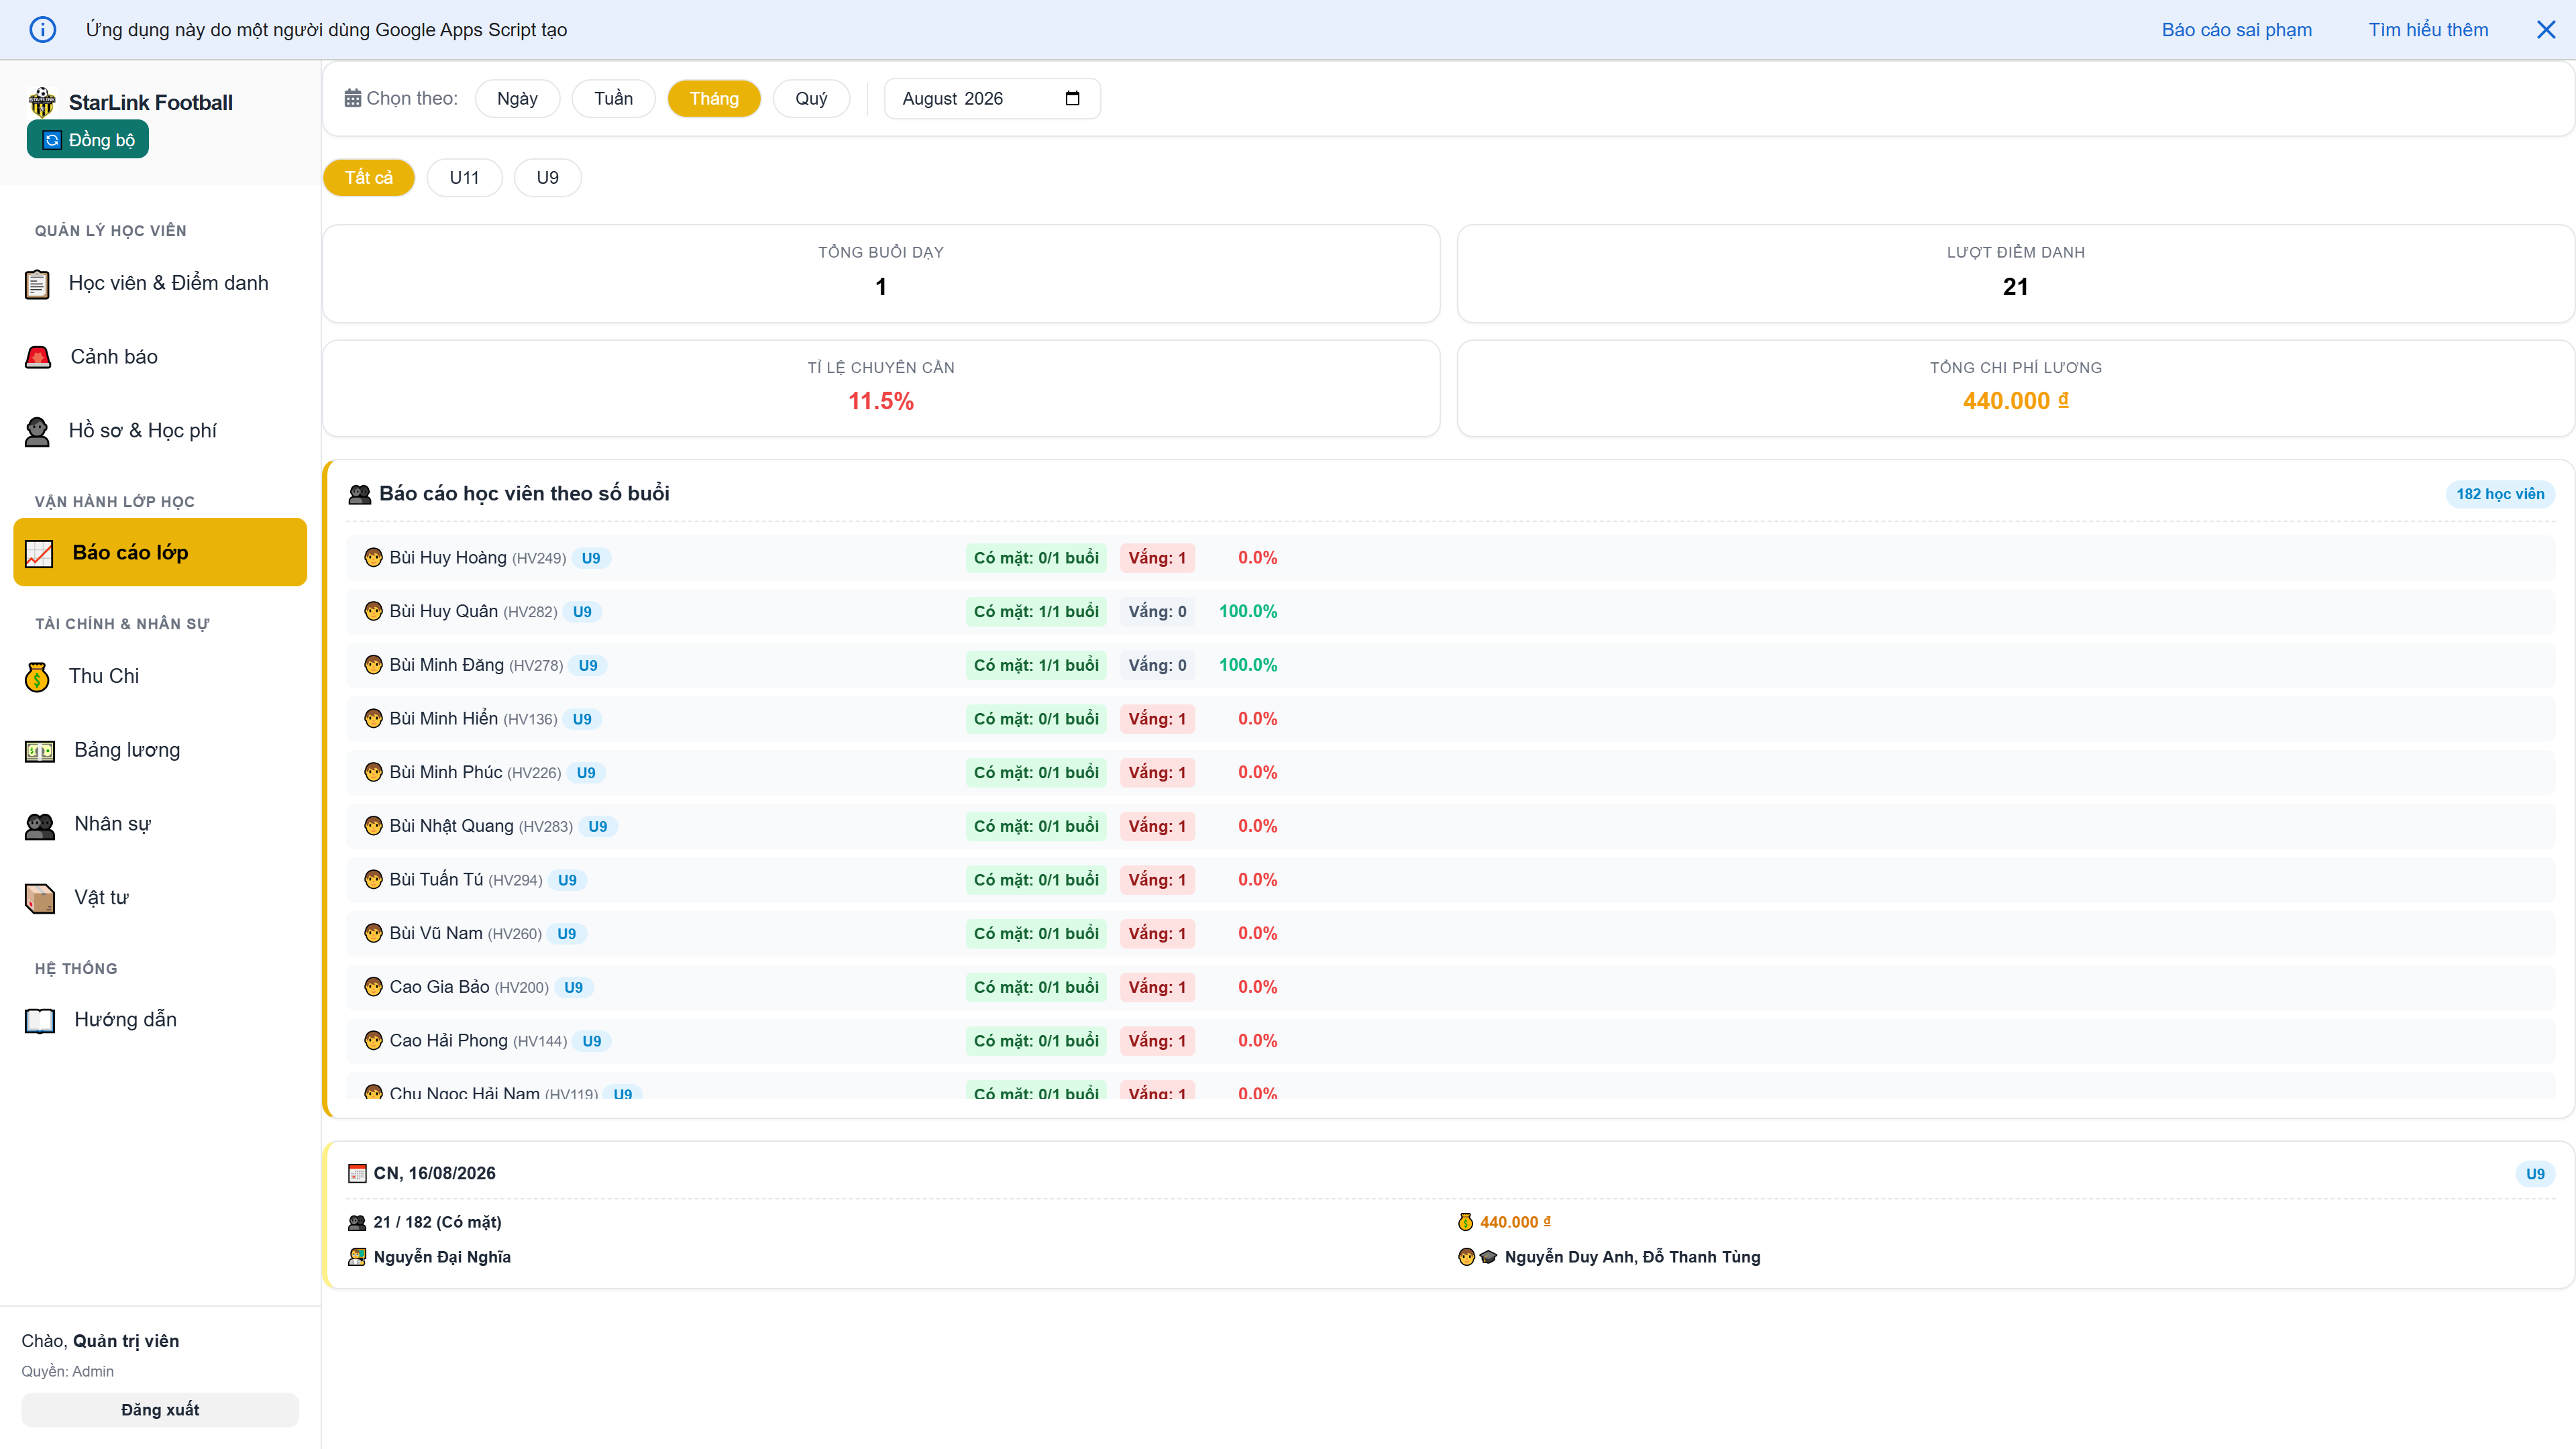Select the Ngày period filter

click(517, 98)
